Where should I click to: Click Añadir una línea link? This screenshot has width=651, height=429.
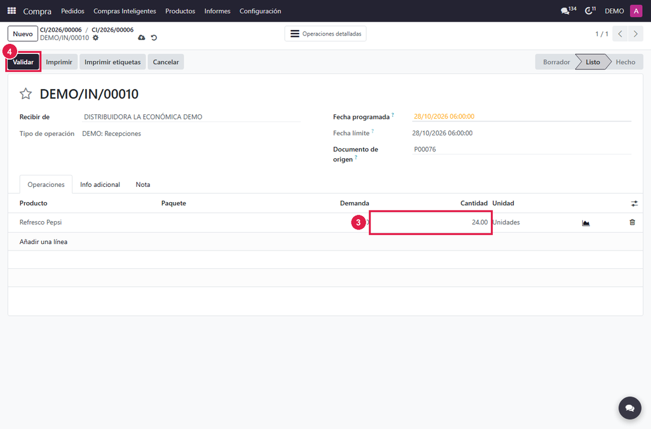[43, 242]
